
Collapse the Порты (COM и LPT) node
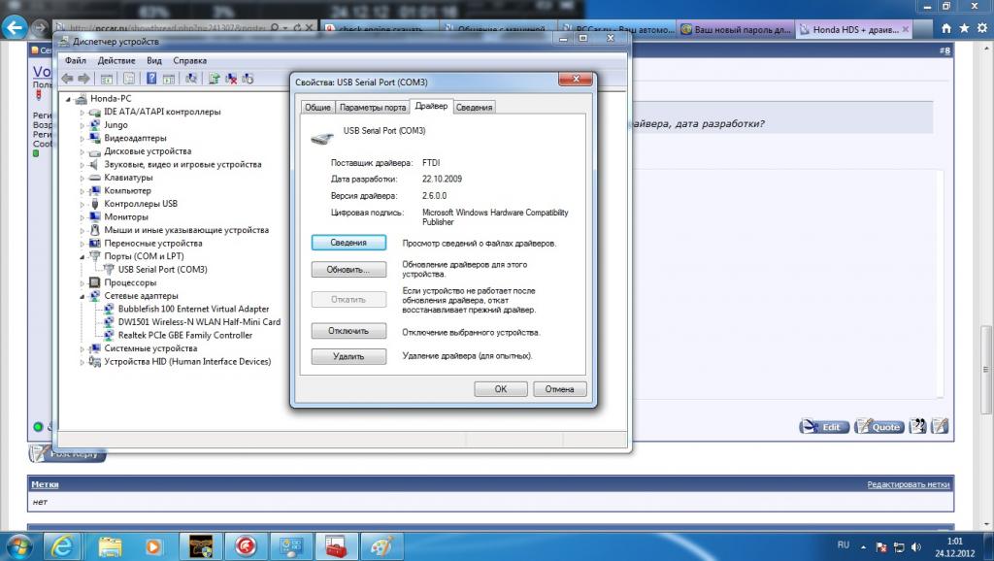(x=83, y=256)
